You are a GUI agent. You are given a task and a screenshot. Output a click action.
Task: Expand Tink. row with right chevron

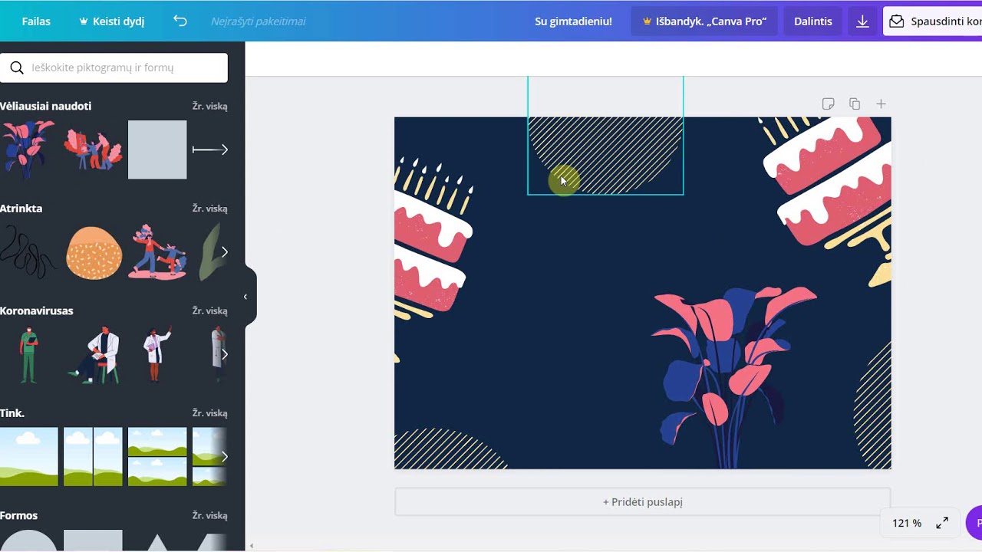click(224, 456)
